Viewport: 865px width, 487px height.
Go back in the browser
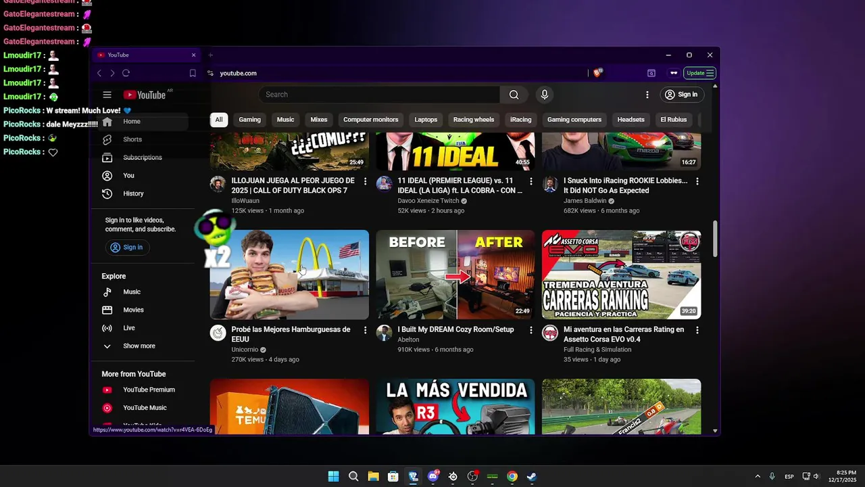tap(99, 73)
